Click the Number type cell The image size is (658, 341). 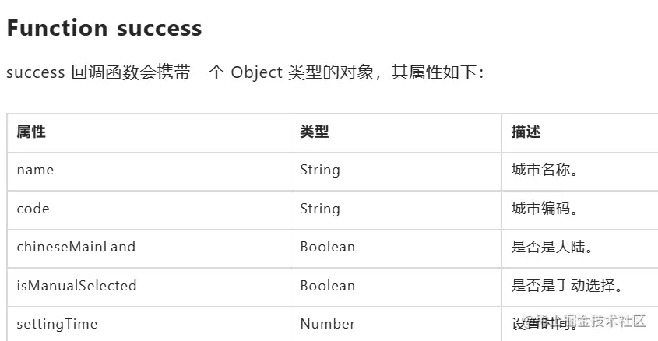[x=327, y=324]
